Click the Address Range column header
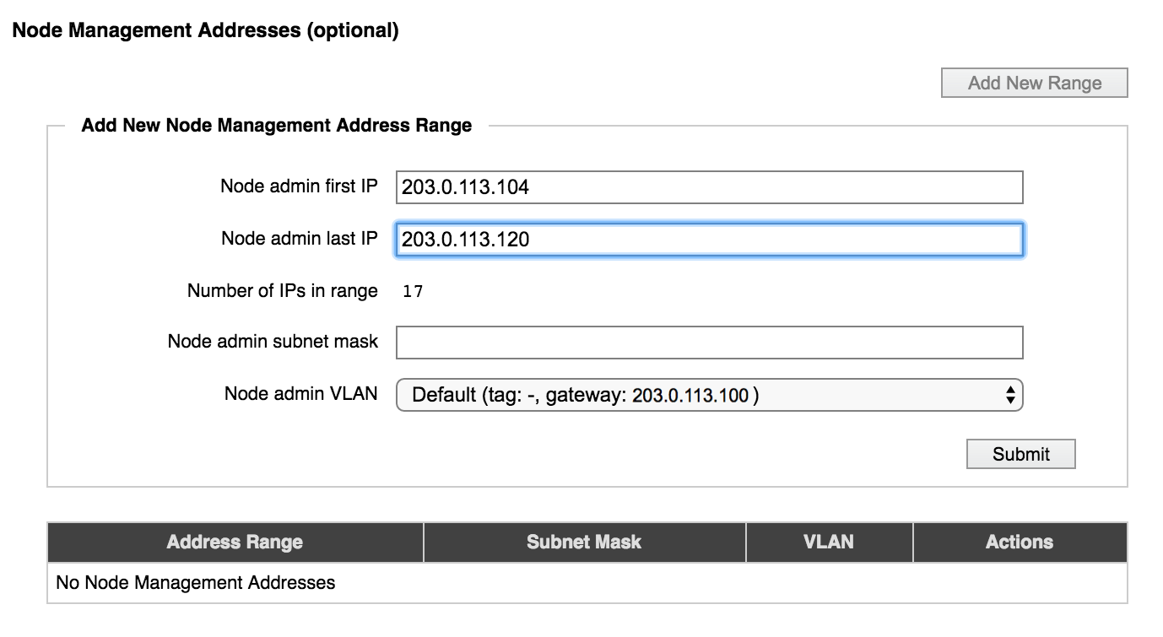Screen dimensions: 1163x637 click(235, 542)
